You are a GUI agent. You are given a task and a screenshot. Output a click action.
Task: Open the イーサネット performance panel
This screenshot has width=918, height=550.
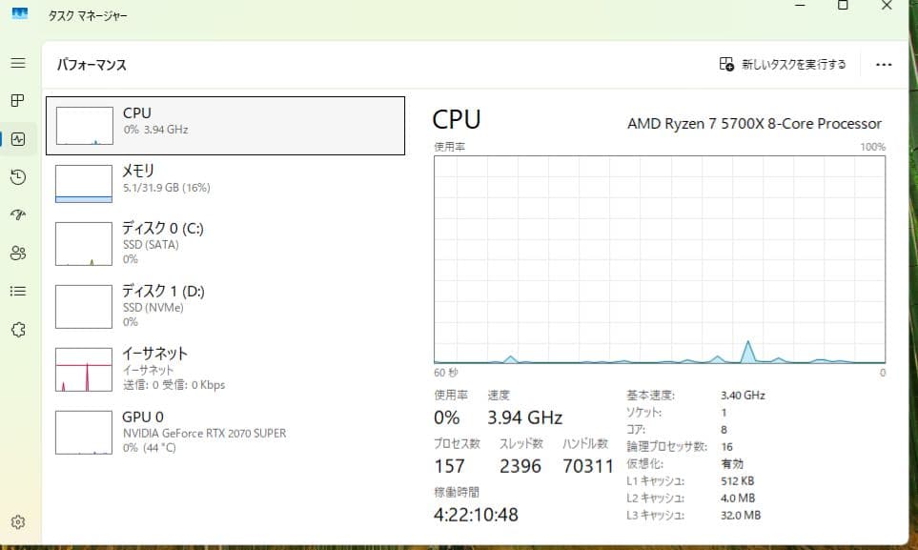(x=226, y=369)
